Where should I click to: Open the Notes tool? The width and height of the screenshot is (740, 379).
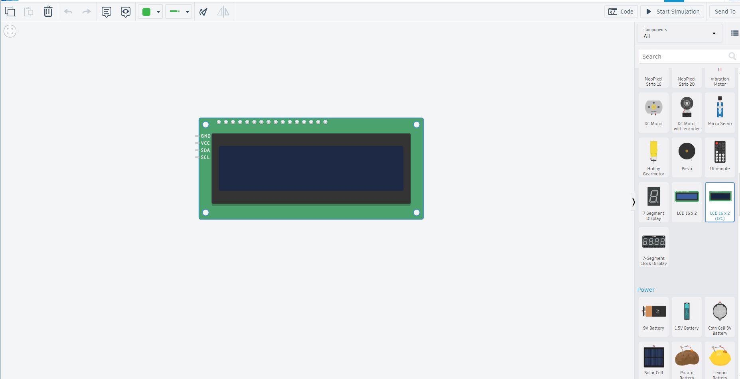pos(106,12)
